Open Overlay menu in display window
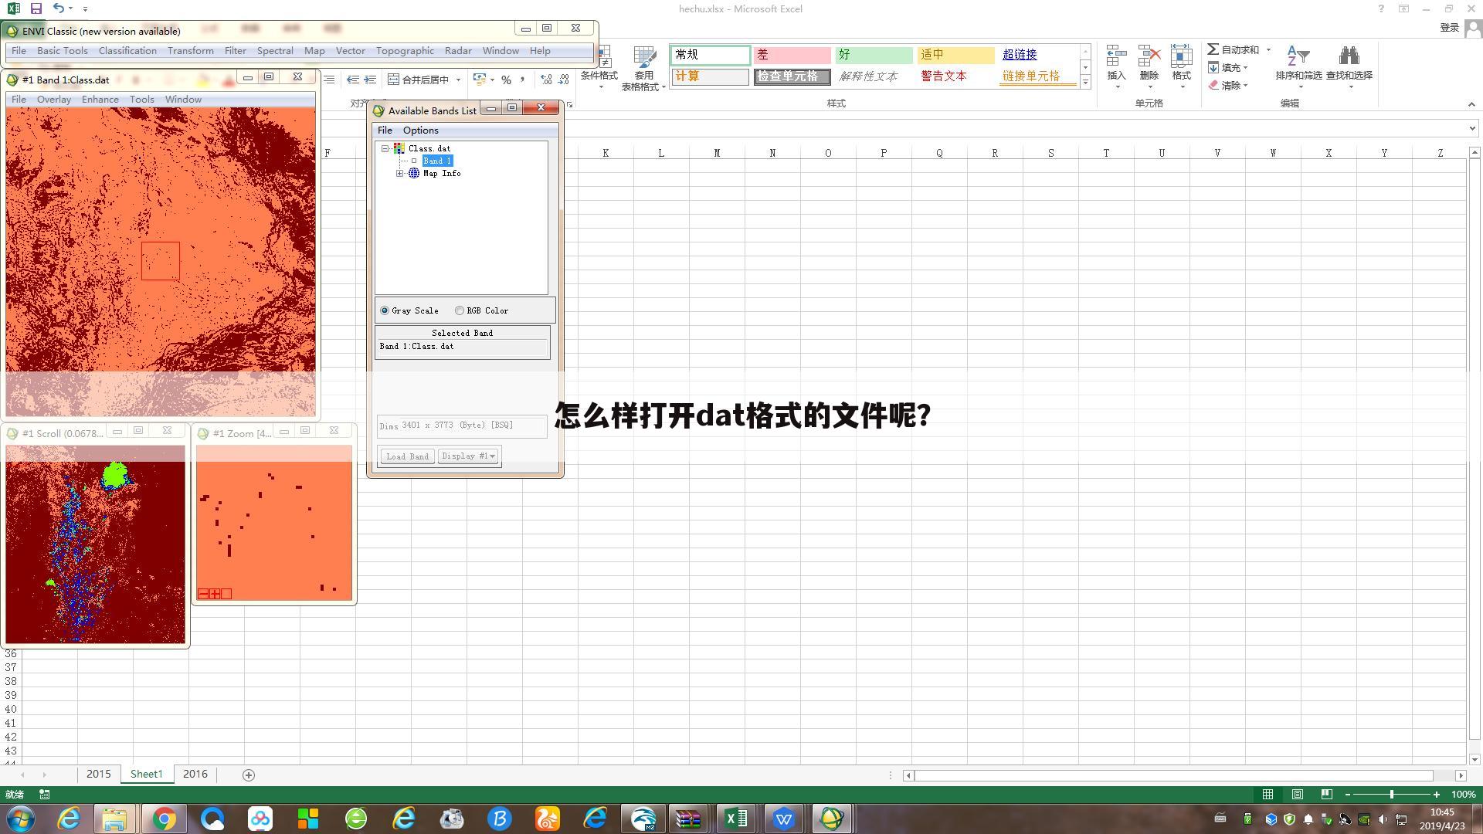1483x834 pixels. click(54, 100)
